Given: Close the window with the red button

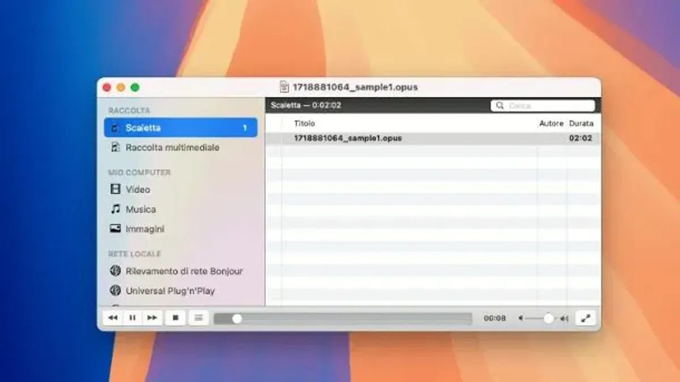Looking at the screenshot, I should (x=107, y=88).
